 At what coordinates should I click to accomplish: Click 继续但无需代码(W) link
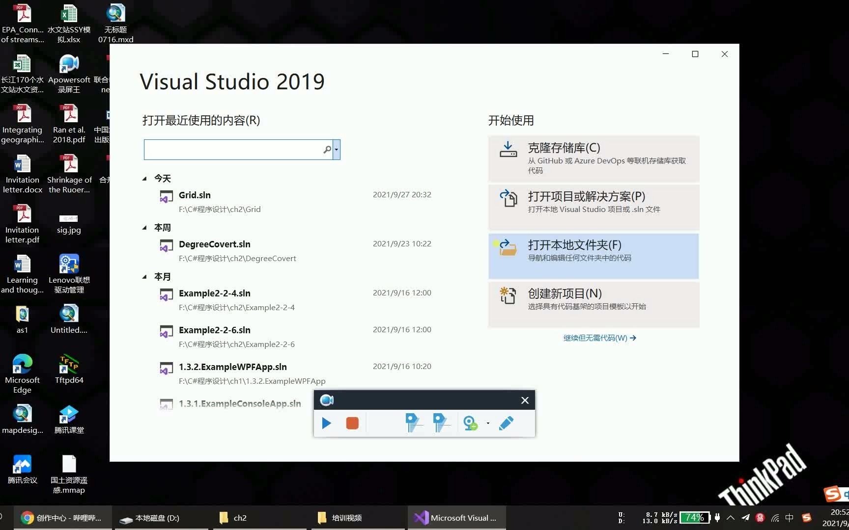[600, 338]
